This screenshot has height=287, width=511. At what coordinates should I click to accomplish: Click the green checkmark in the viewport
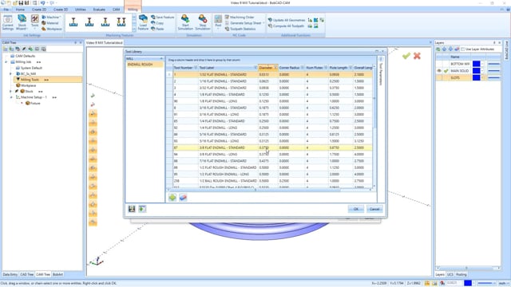point(406,56)
